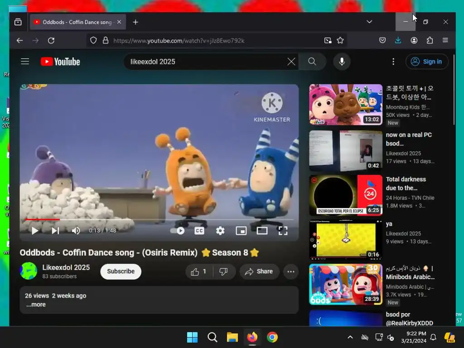Viewport: 464px width, 348px height.
Task: Open YouTube settings three-dot menu
Action: (x=393, y=62)
